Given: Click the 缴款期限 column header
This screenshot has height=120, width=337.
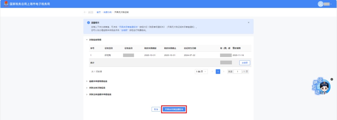Looking at the screenshot, I should [237, 48].
